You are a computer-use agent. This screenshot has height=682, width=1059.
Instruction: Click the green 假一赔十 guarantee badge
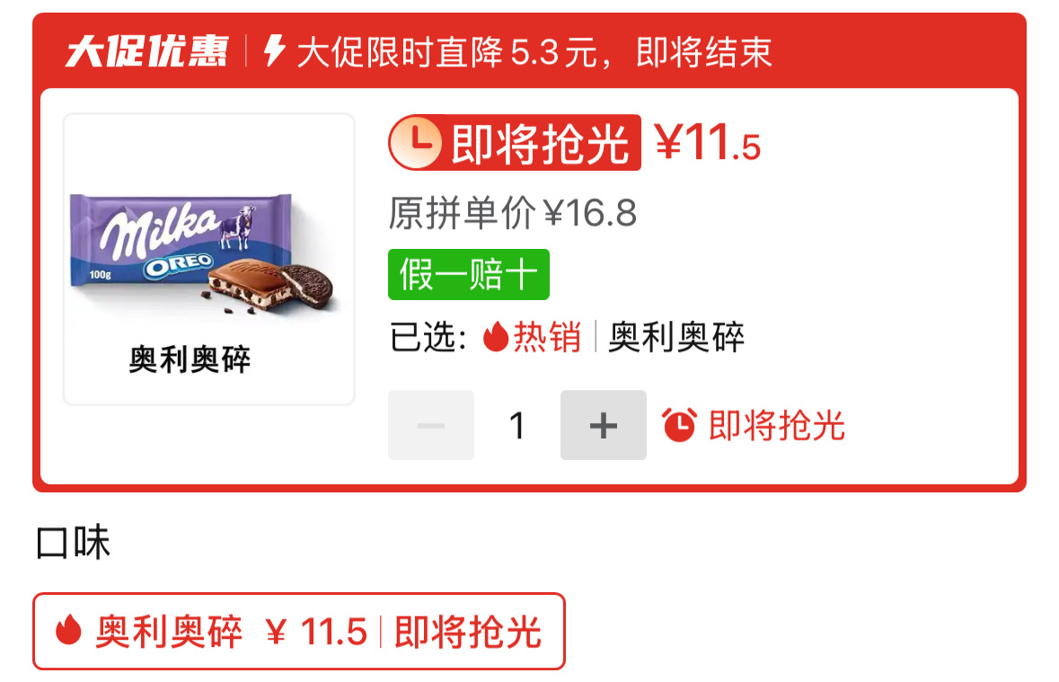(469, 274)
